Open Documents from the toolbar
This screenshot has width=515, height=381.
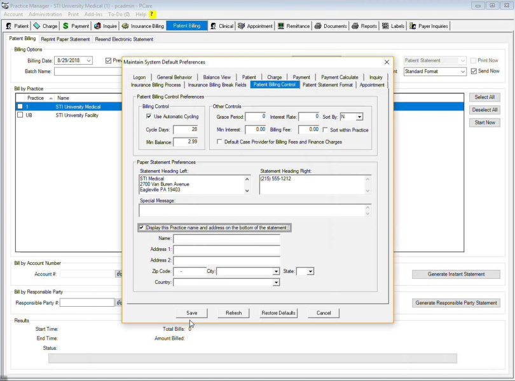click(x=331, y=26)
